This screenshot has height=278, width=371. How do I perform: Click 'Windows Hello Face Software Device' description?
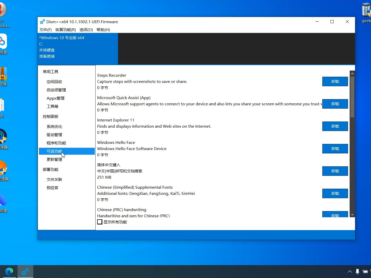coord(132,149)
